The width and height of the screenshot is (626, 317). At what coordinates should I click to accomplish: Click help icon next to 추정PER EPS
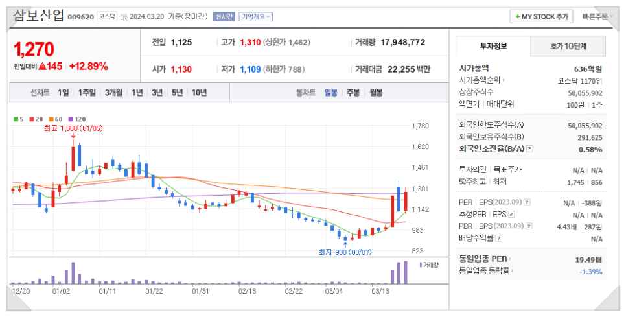511,215
